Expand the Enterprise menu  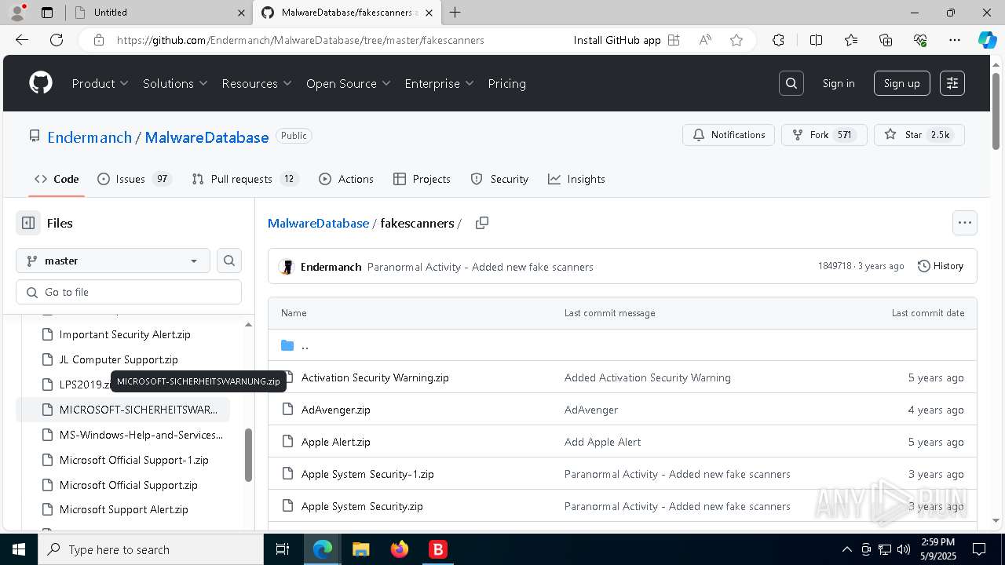pos(439,83)
